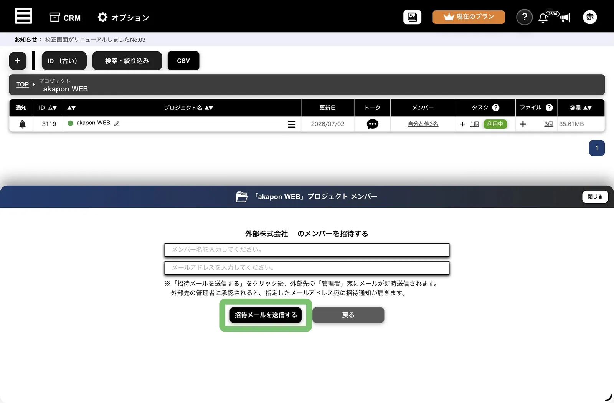
Task: Open akapon WEB row menu icon
Action: tap(292, 124)
